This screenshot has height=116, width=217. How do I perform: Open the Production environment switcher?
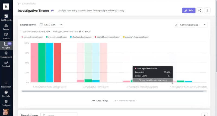[6, 84]
